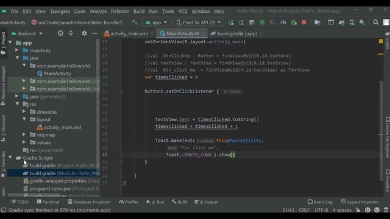Image resolution: width=390 pixels, height=219 pixels.
Task: Click the 4 spaces indent entry
Action: (x=342, y=210)
